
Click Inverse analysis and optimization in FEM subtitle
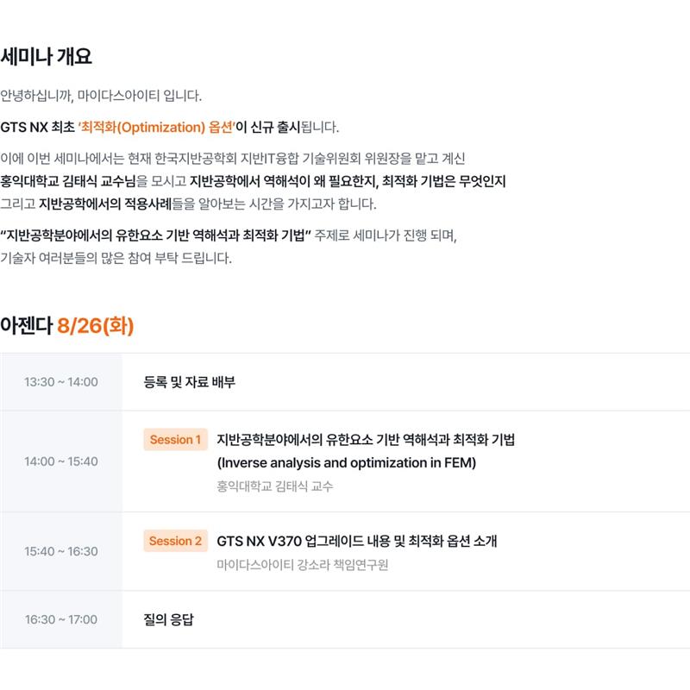point(347,463)
